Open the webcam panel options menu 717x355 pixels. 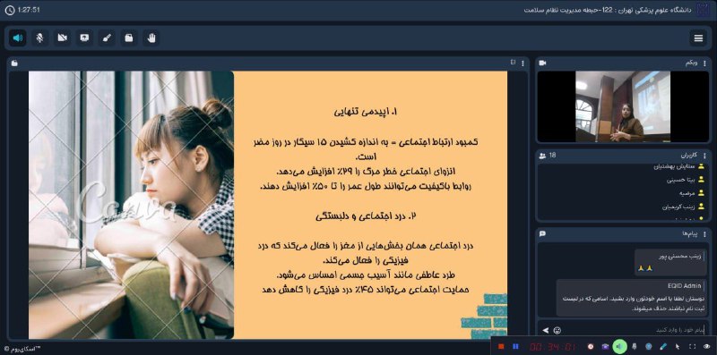(705, 63)
